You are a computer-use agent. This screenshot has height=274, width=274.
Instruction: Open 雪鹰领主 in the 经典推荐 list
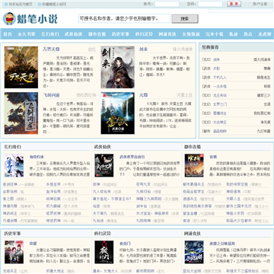220,113
